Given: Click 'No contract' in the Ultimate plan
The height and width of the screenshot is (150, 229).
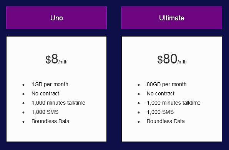Looking at the screenshot, I should pyautogui.click(x=161, y=93).
